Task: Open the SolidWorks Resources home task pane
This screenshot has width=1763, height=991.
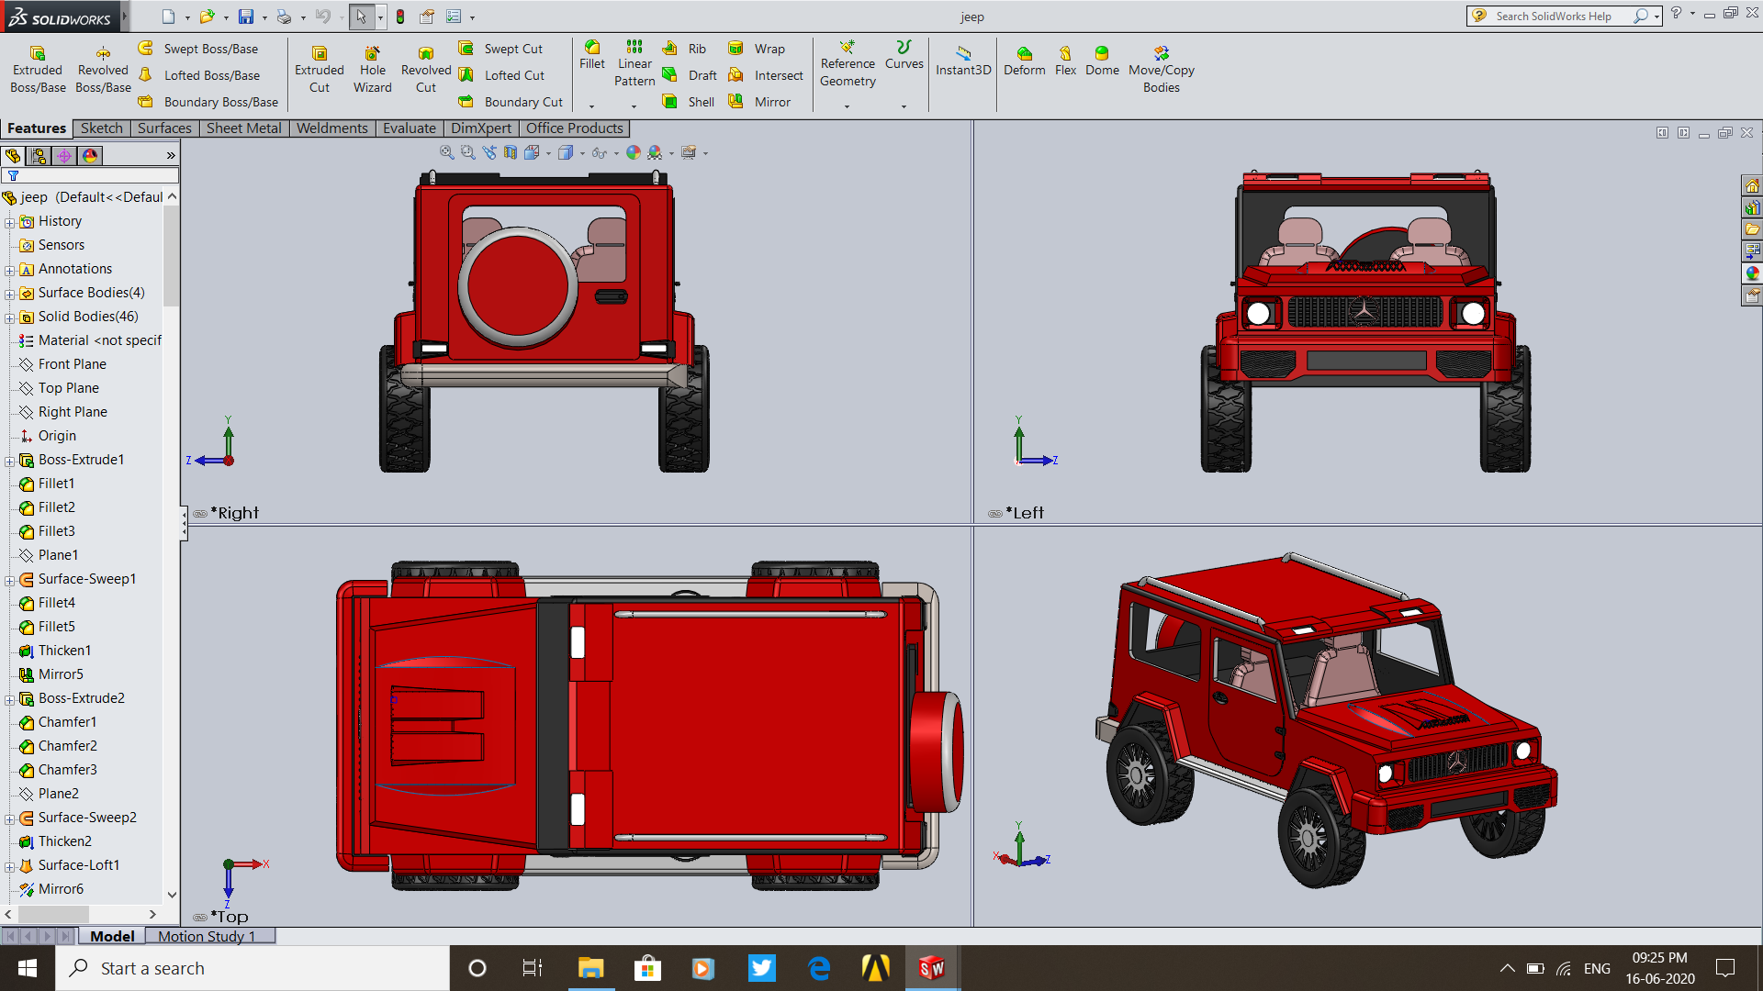Action: coord(1752,185)
